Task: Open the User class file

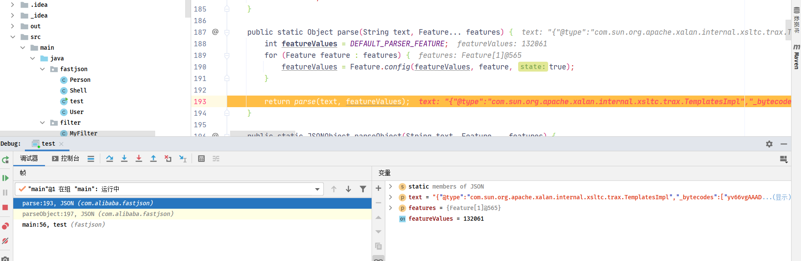Action: click(72, 112)
